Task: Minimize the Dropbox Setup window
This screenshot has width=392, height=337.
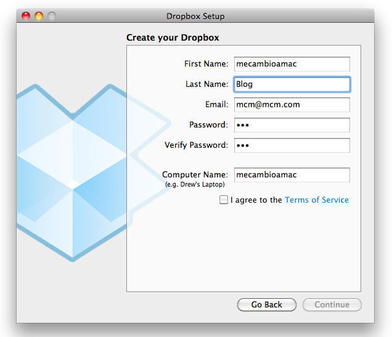Action: click(39, 16)
